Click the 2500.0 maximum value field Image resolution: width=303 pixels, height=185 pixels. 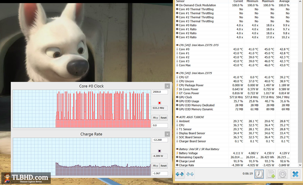click(160, 92)
